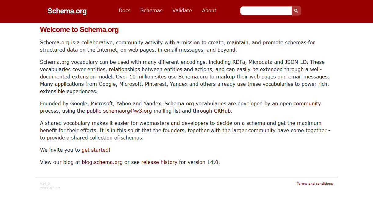
Task: Open Terms and conditions in footer
Action: click(315, 183)
